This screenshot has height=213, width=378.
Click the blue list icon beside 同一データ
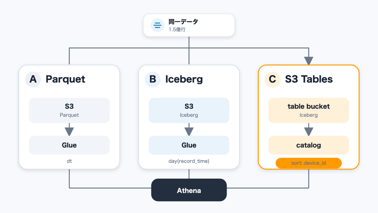[157, 25]
